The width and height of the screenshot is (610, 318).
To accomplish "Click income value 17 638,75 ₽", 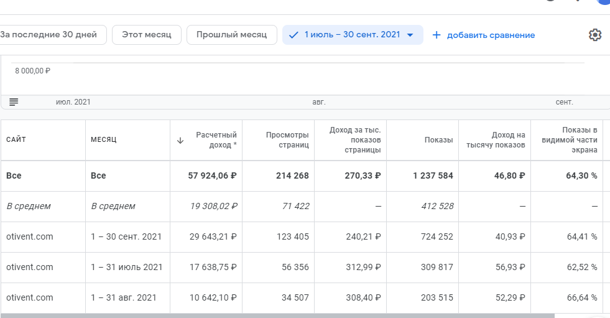I will coord(213,267).
